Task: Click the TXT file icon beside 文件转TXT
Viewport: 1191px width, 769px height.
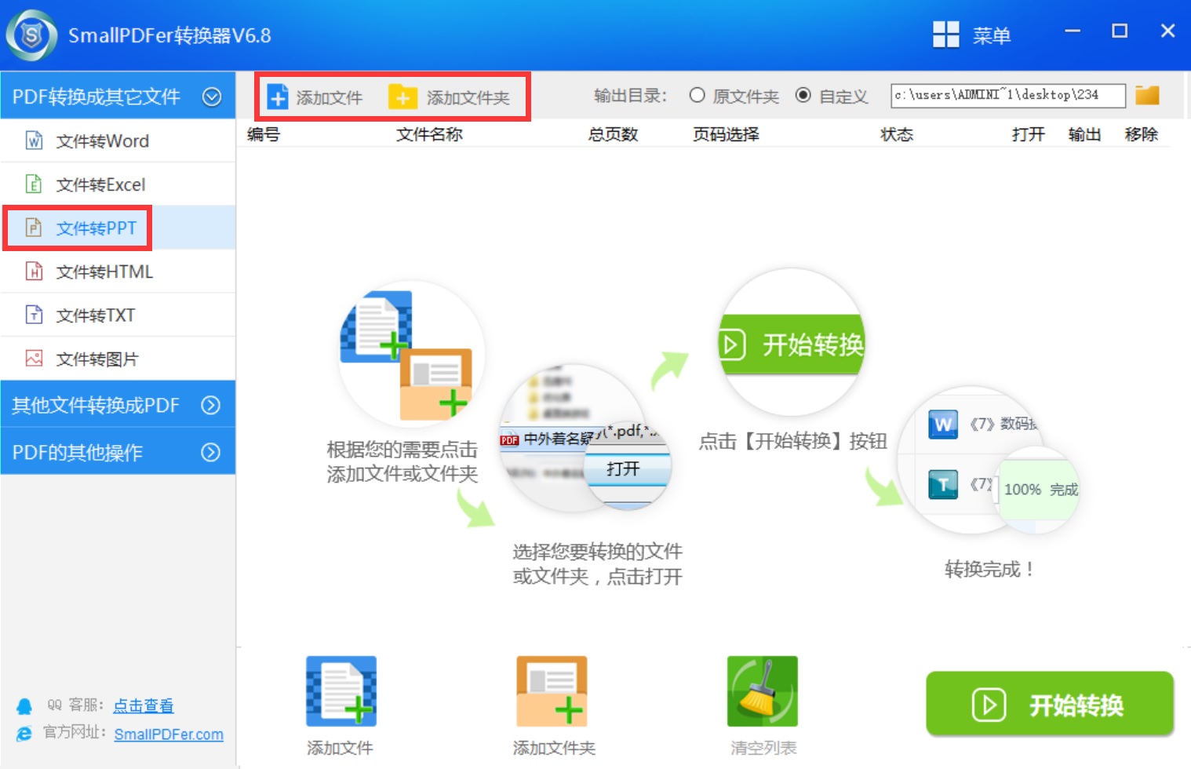Action: (x=34, y=315)
